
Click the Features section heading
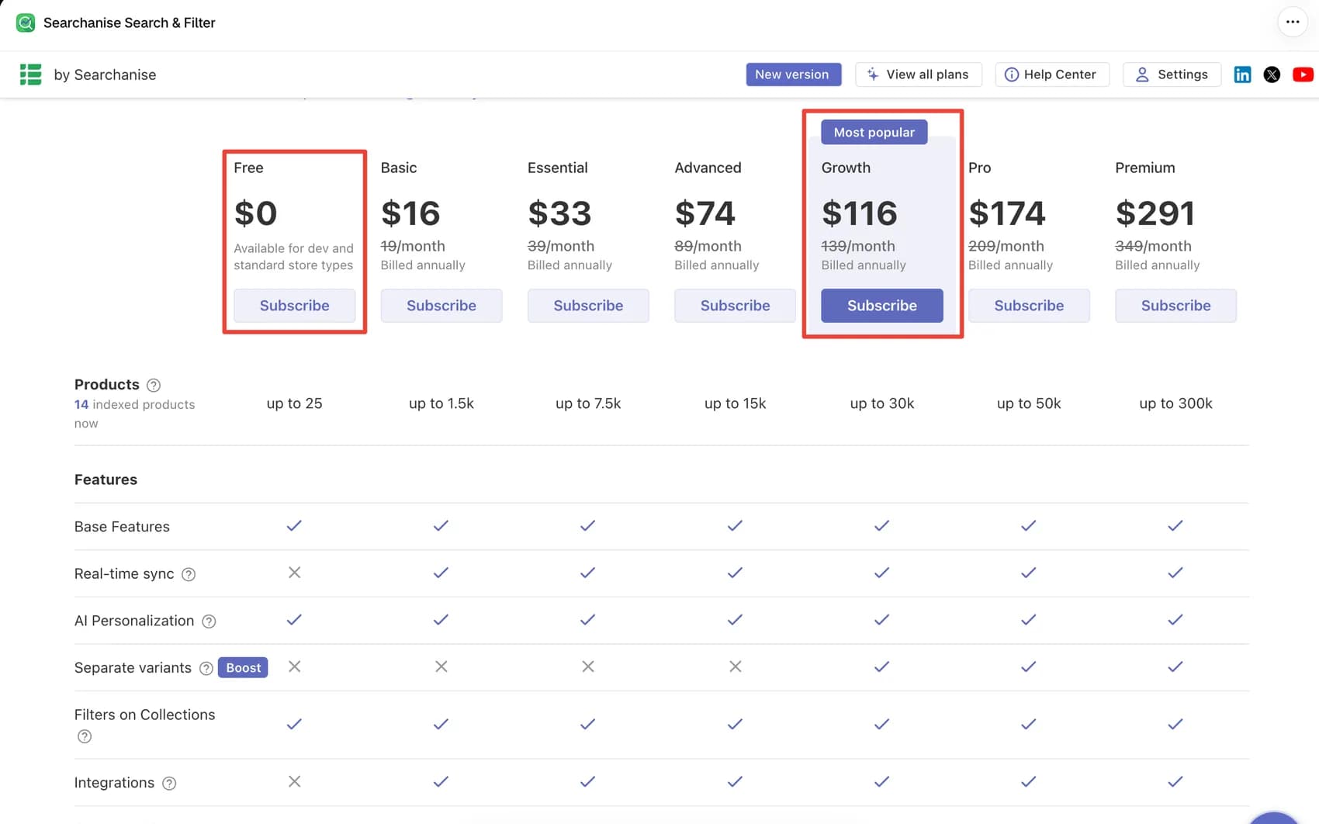[106, 480]
